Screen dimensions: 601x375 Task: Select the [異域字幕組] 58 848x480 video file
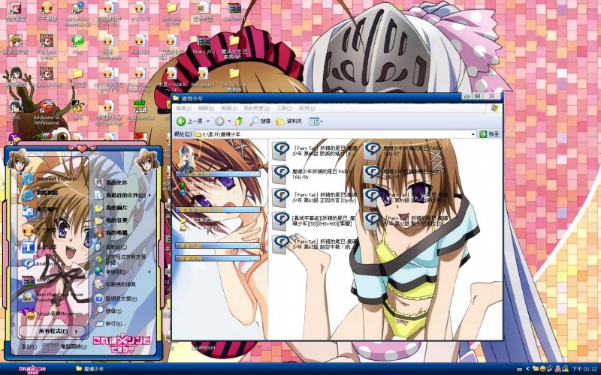[313, 221]
